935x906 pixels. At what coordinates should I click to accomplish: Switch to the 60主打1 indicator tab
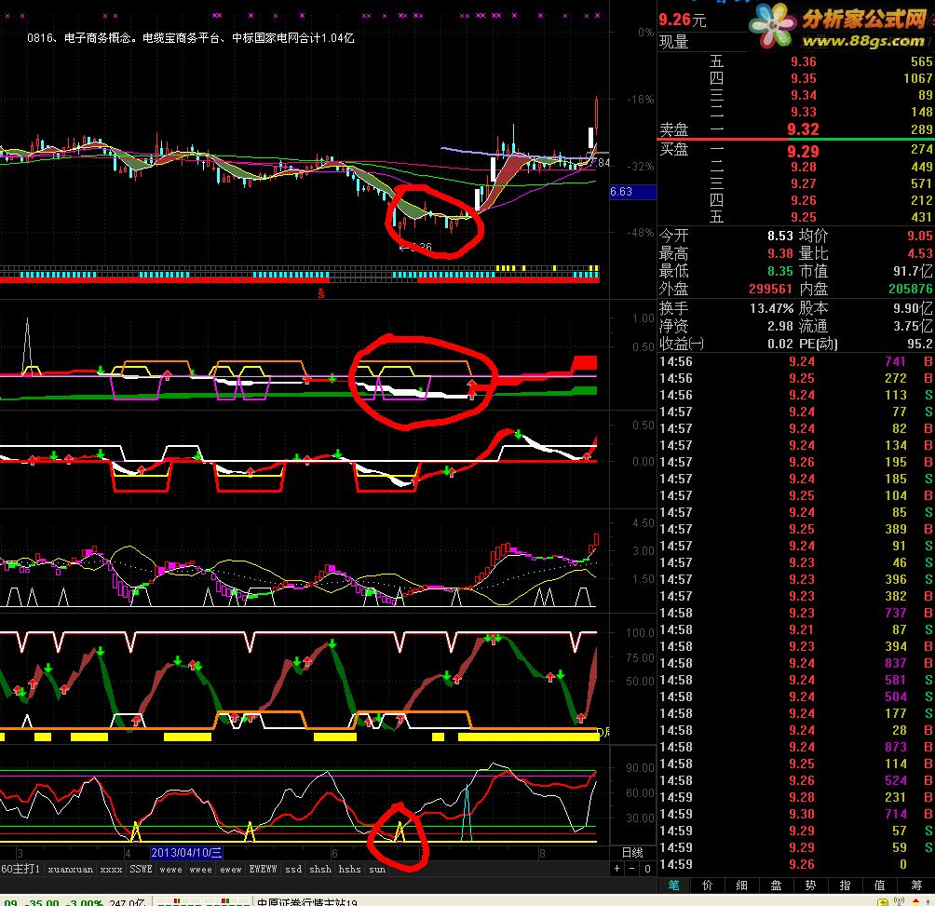click(x=20, y=869)
